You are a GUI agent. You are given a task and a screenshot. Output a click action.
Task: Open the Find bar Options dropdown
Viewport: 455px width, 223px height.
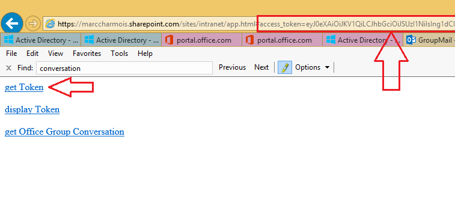pos(312,67)
